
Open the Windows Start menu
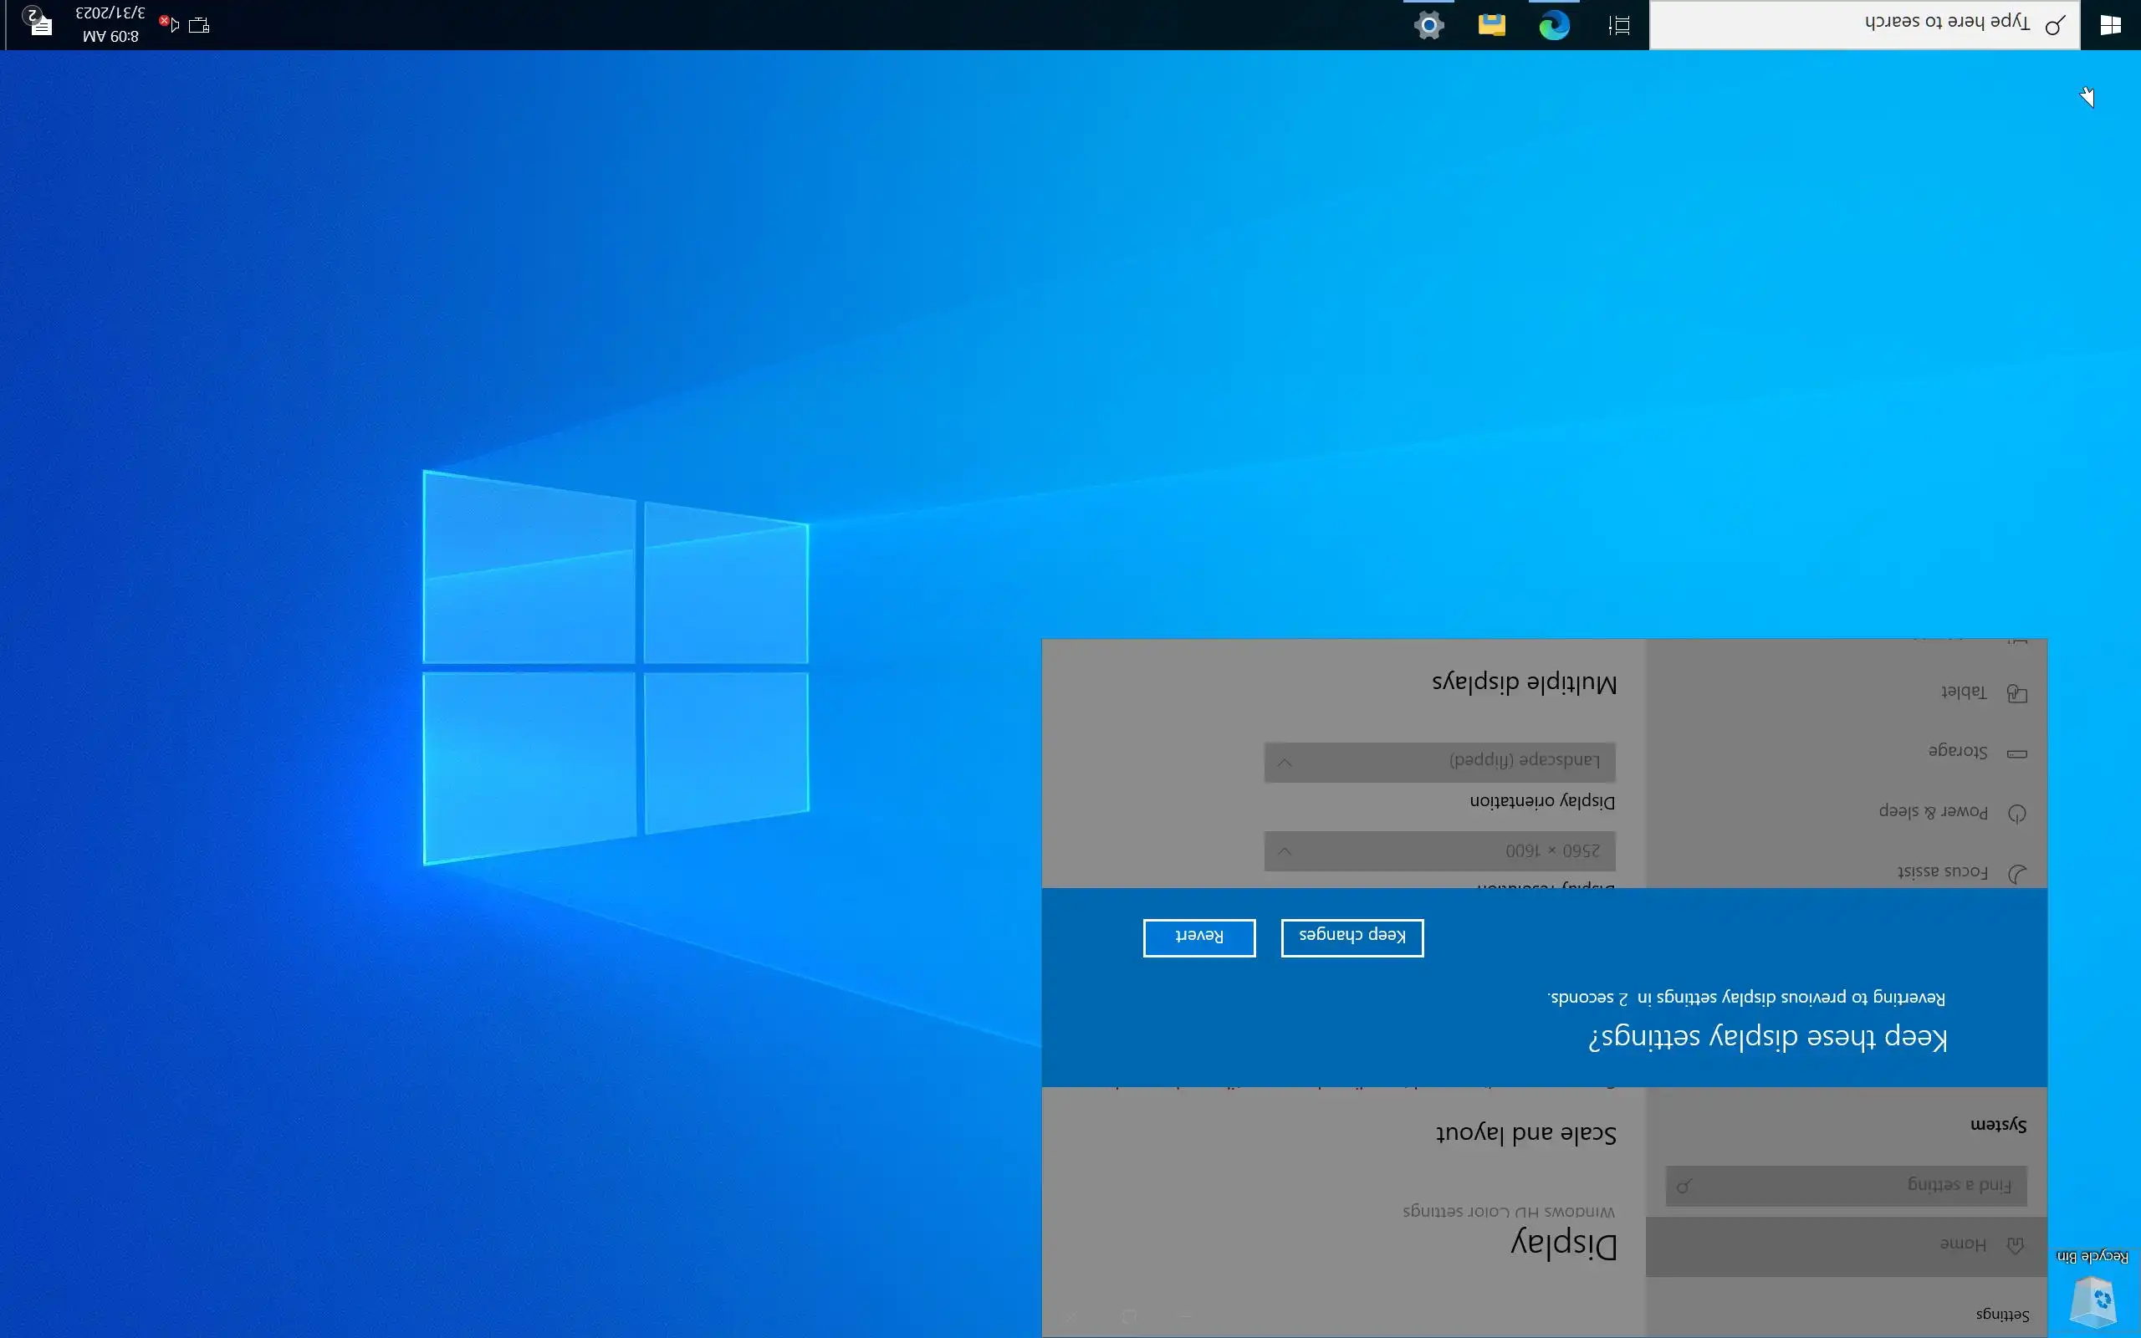click(x=2110, y=25)
